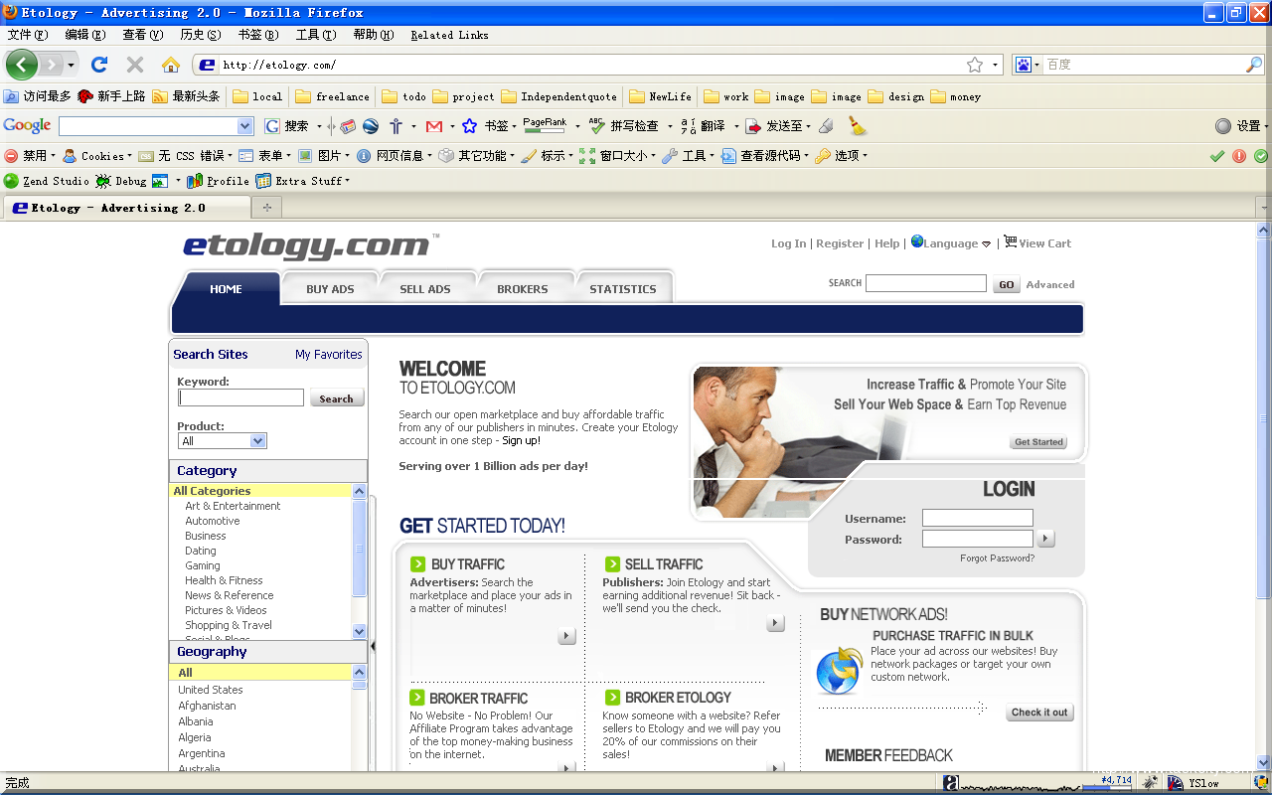Open the Google toolbar search box dropdown
1272x795 pixels.
coord(245,126)
